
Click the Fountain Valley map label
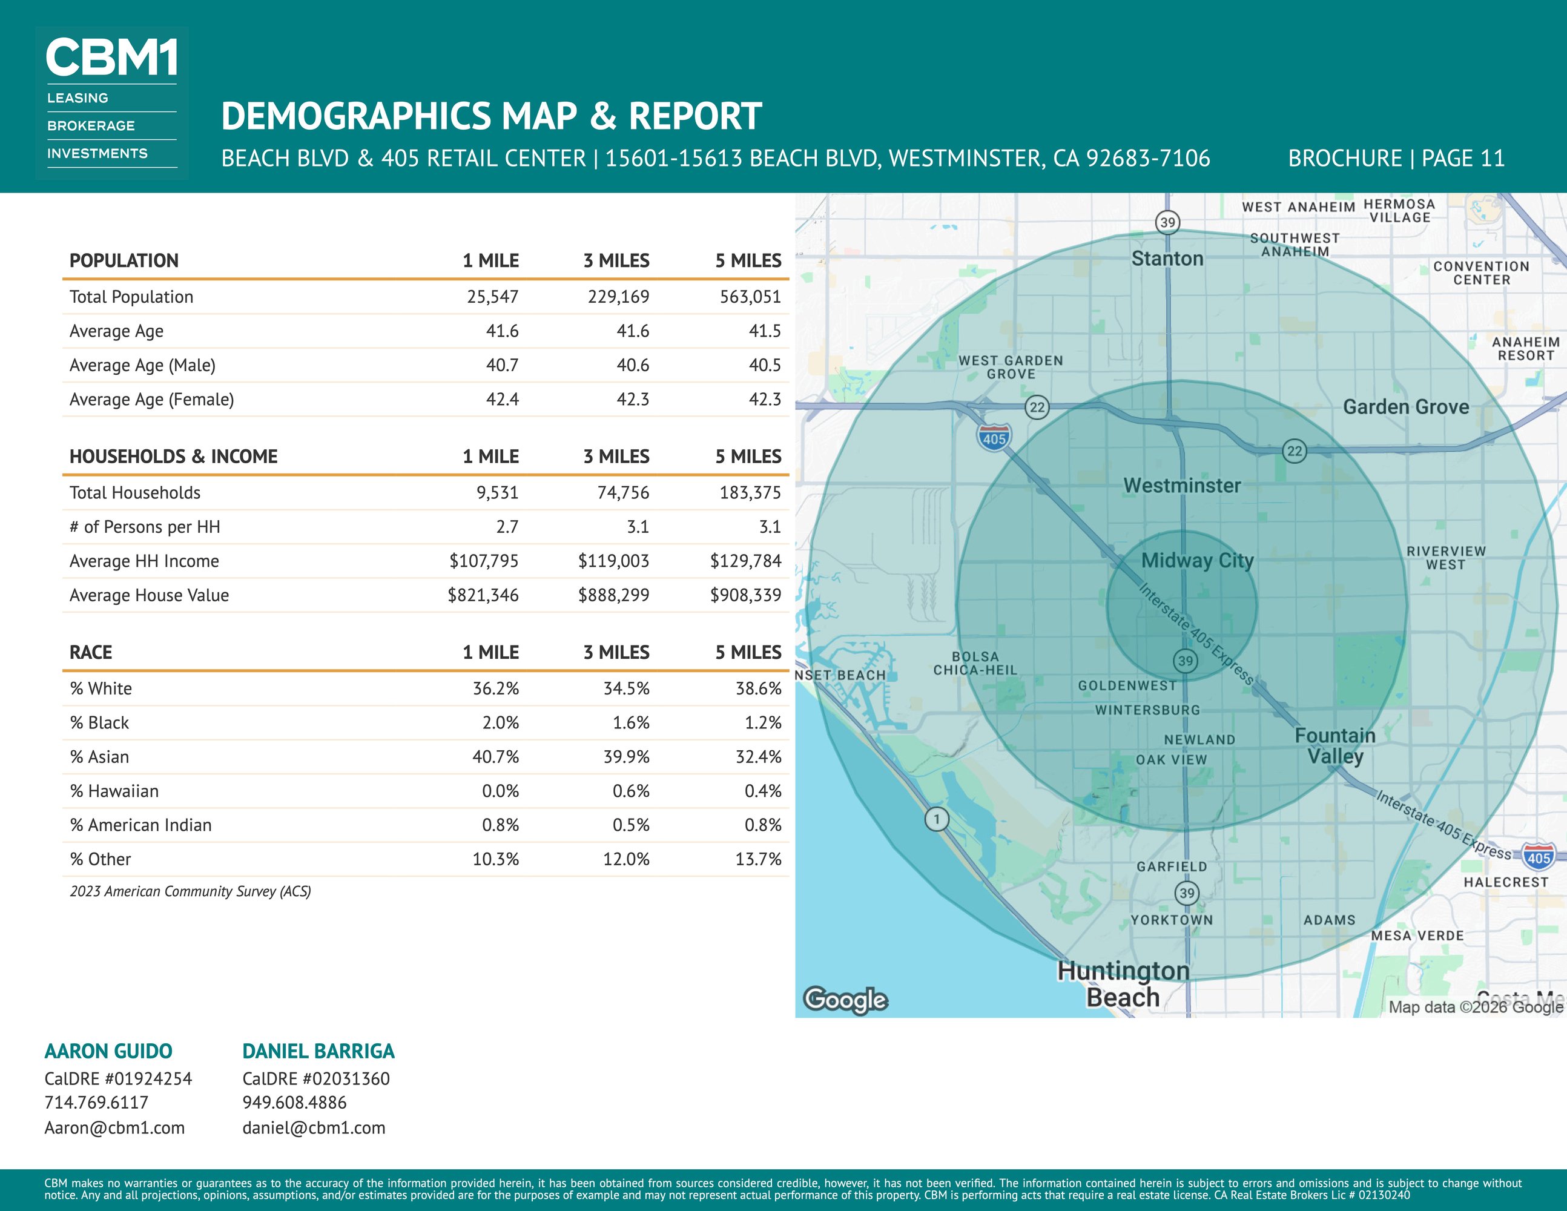(1335, 746)
